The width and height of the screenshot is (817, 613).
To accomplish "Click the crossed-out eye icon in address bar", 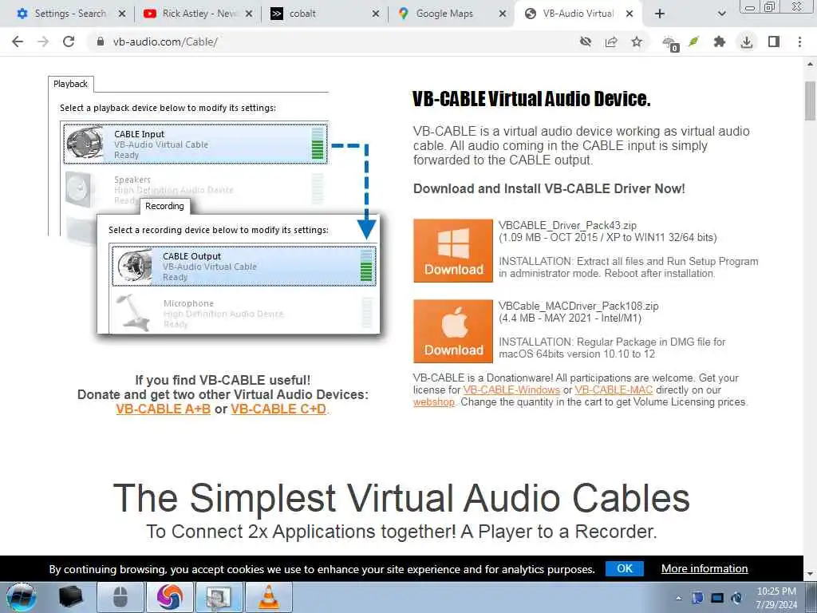I will coord(586,42).
